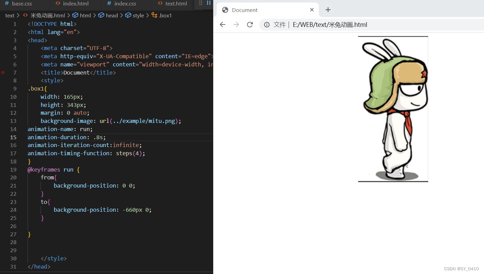Click the 'background-position: 0 0;' line
This screenshot has width=484, height=274.
[95, 186]
